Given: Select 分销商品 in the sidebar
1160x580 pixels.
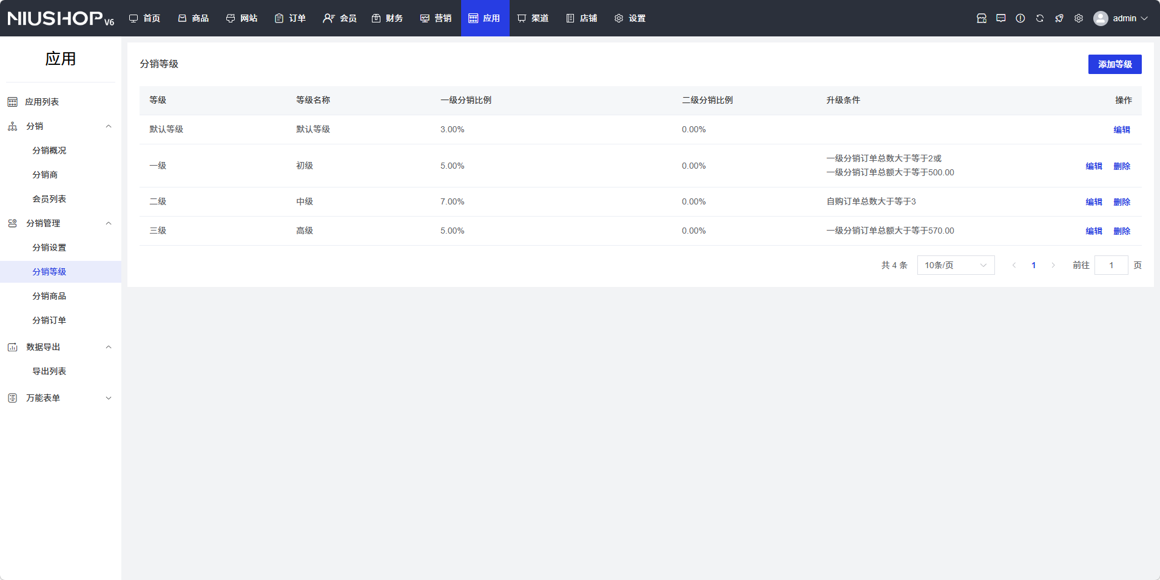Looking at the screenshot, I should [49, 296].
